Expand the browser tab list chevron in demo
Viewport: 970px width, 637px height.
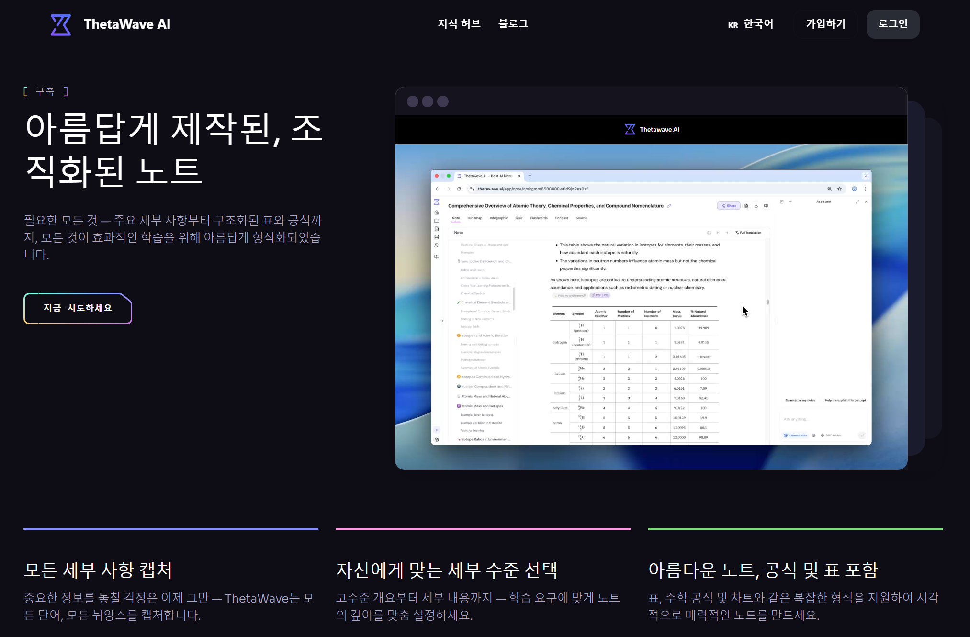(866, 176)
